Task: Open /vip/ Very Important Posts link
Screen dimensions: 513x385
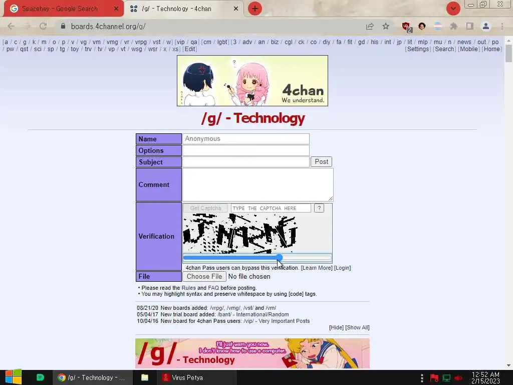Action: pyautogui.click(x=277, y=321)
